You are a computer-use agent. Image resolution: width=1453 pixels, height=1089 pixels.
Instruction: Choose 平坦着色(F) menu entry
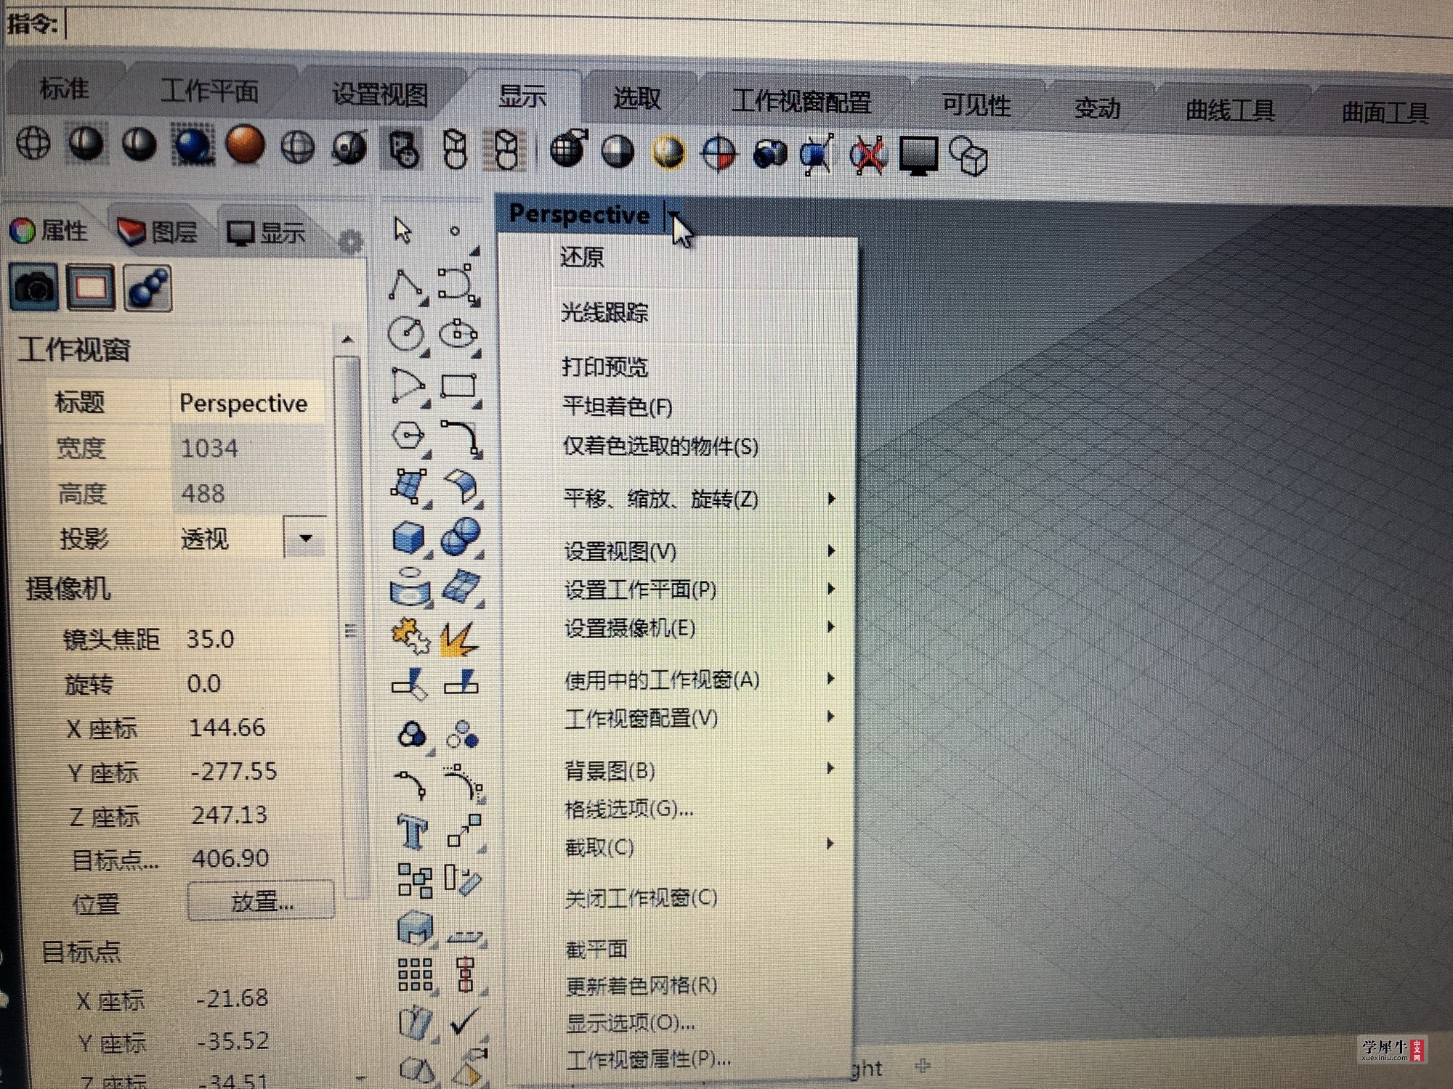pos(618,407)
